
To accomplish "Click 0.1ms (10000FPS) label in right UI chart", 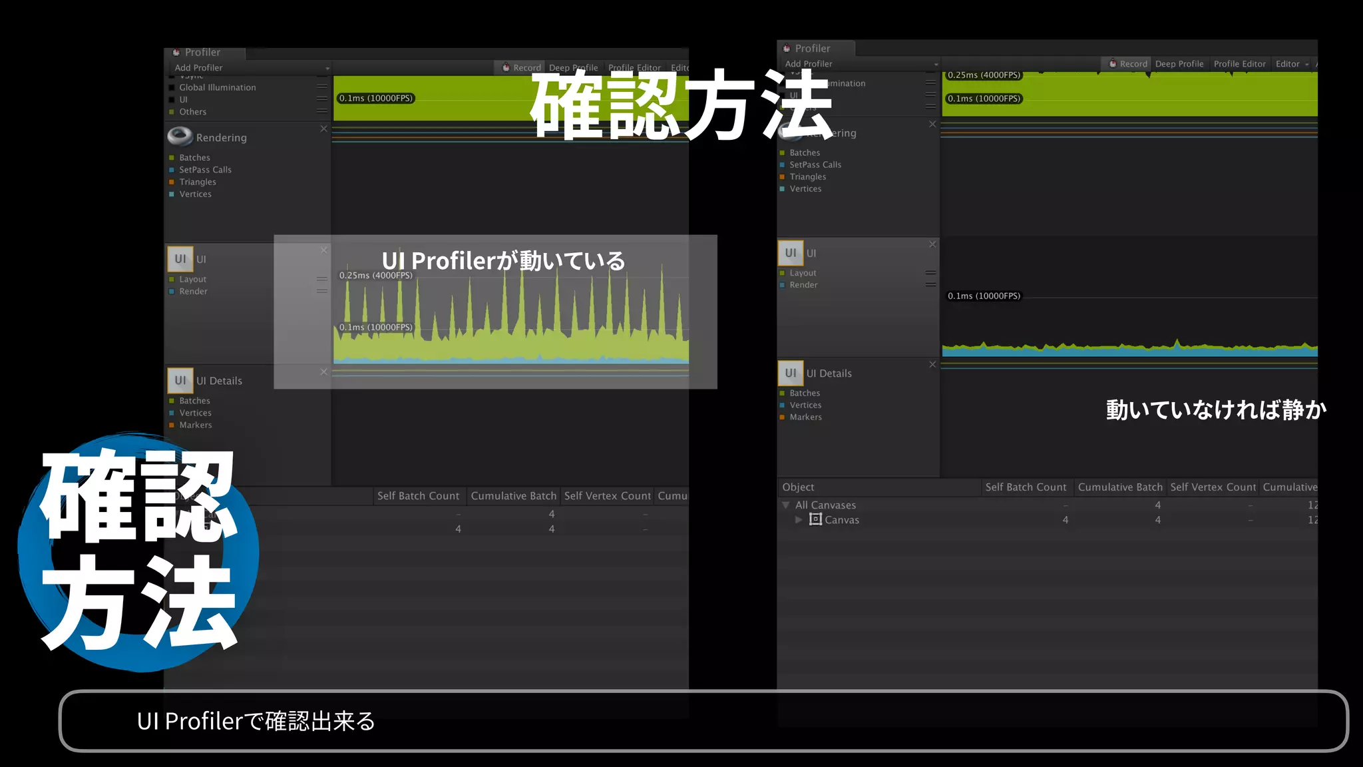I will [984, 296].
